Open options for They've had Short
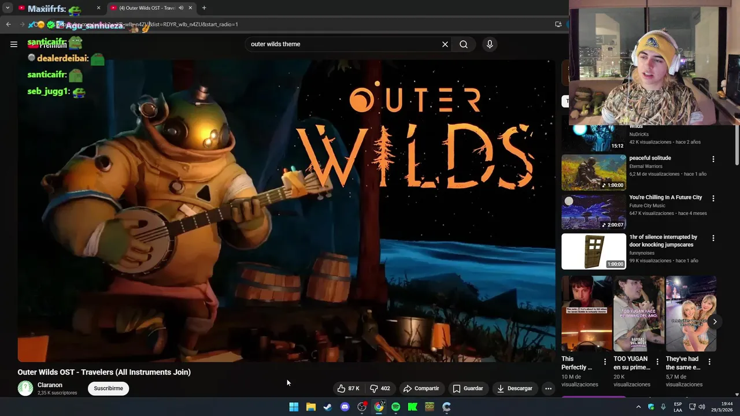This screenshot has width=740, height=416. coord(709,362)
